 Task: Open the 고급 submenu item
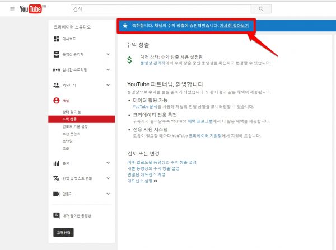[x=66, y=148]
